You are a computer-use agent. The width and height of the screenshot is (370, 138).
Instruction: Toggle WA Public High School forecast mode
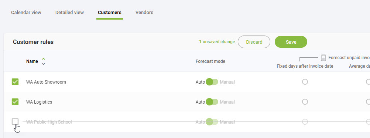(212, 122)
